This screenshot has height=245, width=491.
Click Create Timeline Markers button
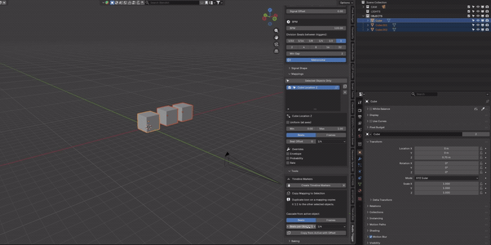tap(313, 185)
